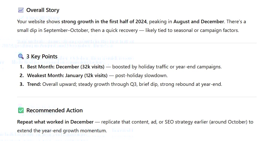The width and height of the screenshot is (266, 141).
Task: Click the green checkmark emoji icon
Action: pyautogui.click(x=21, y=110)
